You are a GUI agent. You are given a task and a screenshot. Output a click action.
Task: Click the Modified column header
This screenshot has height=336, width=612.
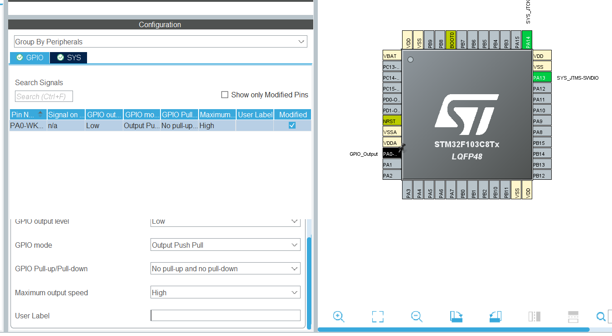click(293, 115)
